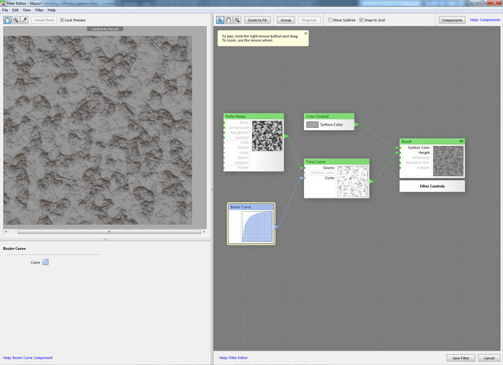
Task: Open the Filter menu
Action: [x=40, y=10]
